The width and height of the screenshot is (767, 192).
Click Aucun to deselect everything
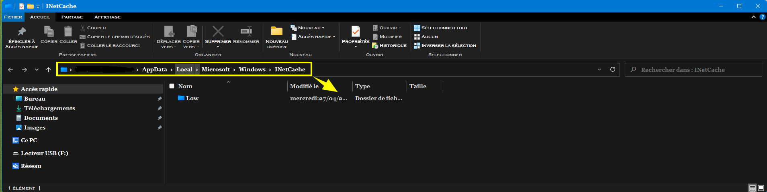[x=426, y=37]
